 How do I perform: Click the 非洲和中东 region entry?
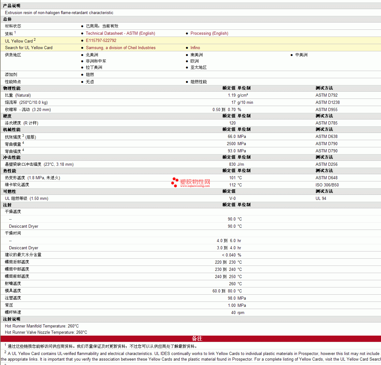coord(96,61)
